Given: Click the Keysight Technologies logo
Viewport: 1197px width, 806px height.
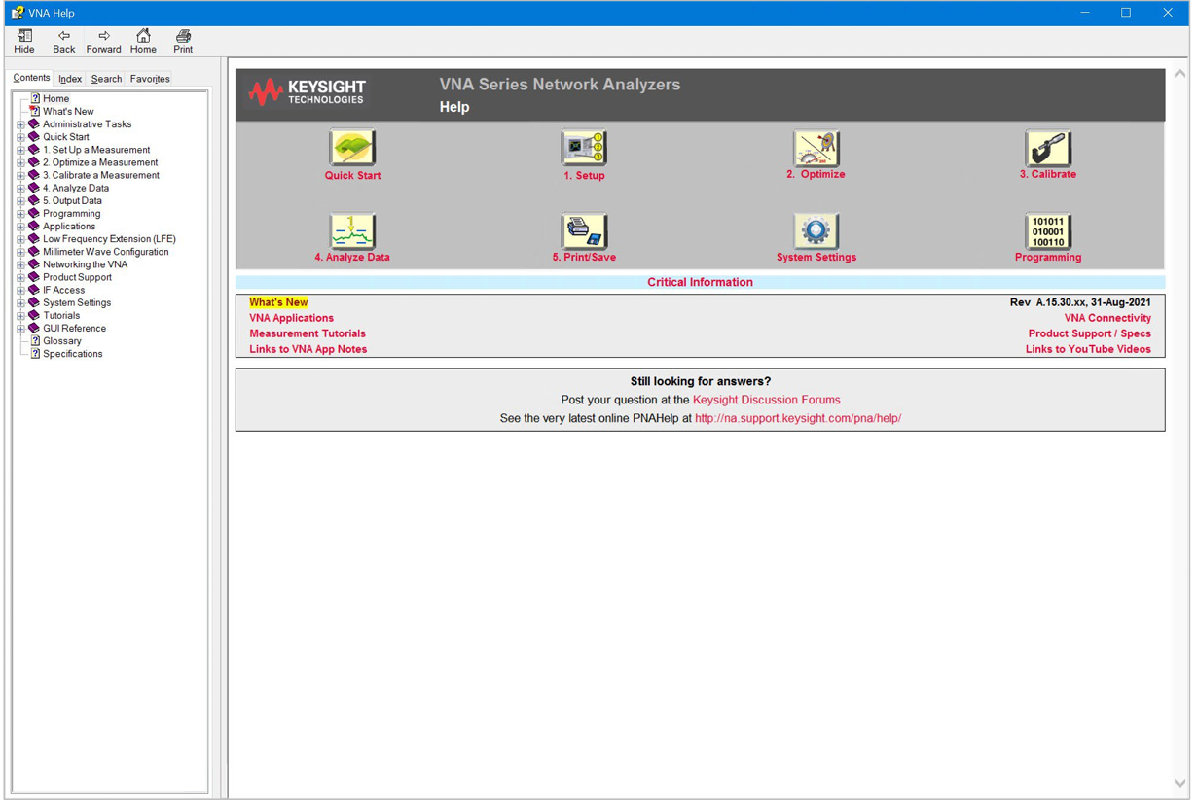Looking at the screenshot, I should [x=307, y=92].
